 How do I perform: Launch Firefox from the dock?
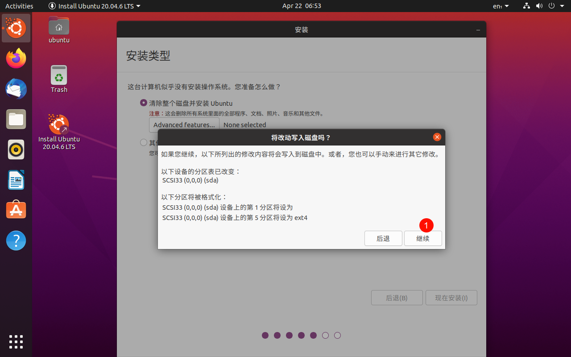click(x=16, y=58)
